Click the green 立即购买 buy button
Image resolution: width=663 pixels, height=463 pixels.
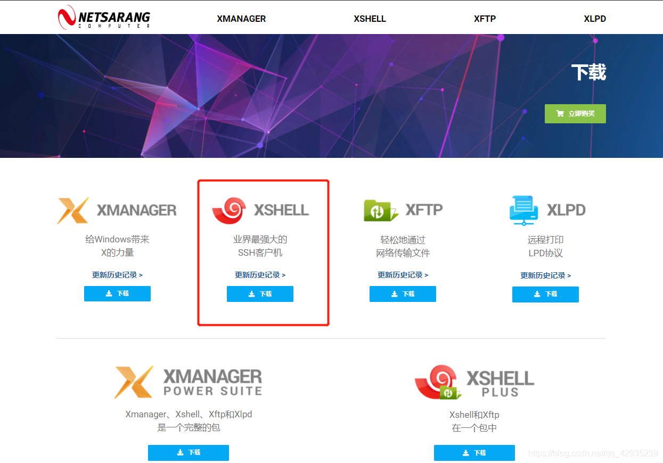coord(575,114)
